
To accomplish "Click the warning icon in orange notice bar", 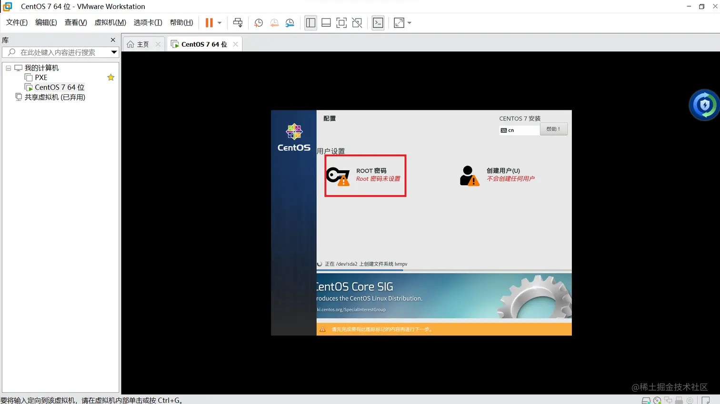I will coord(322,329).
